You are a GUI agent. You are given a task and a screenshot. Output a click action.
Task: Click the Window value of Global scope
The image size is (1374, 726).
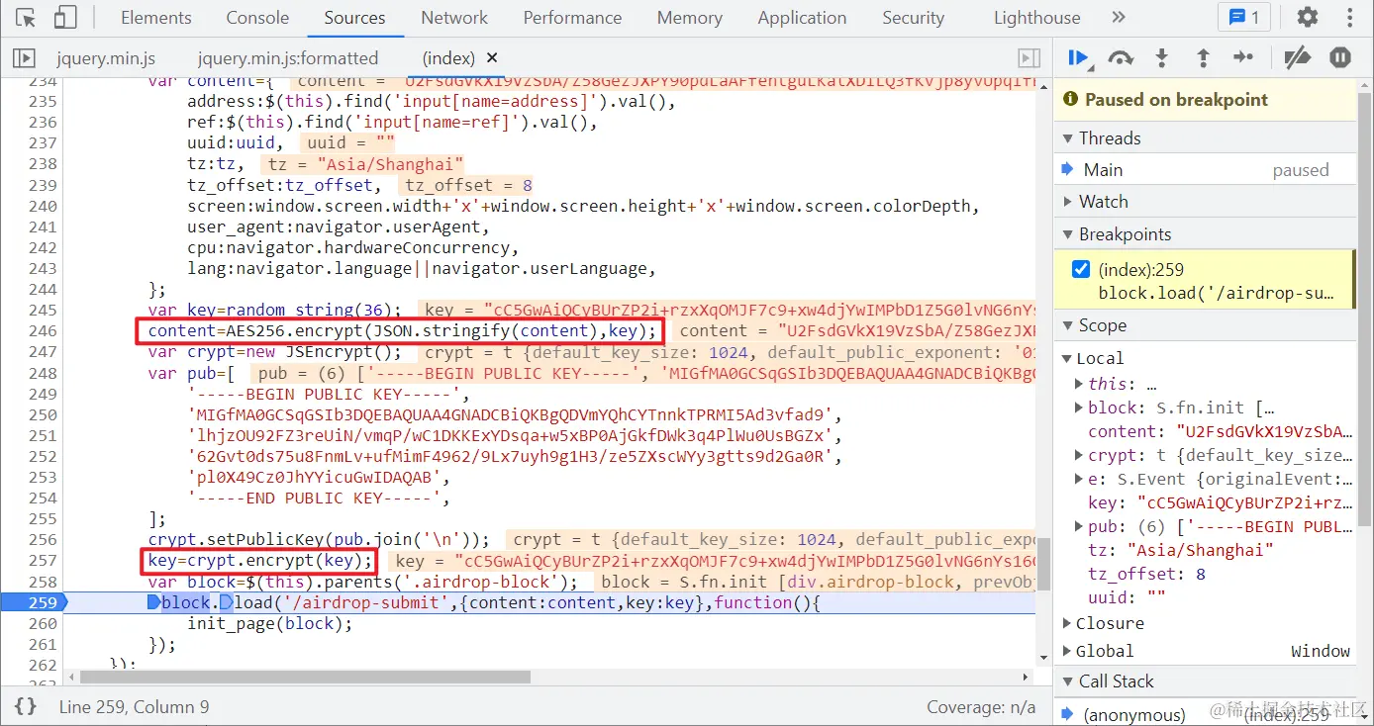(1321, 651)
